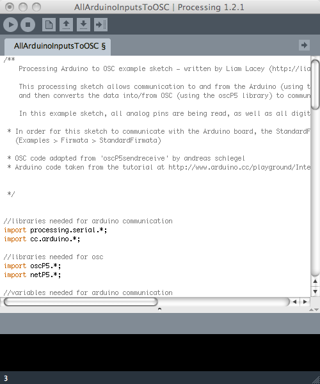The height and width of the screenshot is (384, 320).
Task: Select the AllArduinoInputsToOSC tab
Action: (58, 47)
